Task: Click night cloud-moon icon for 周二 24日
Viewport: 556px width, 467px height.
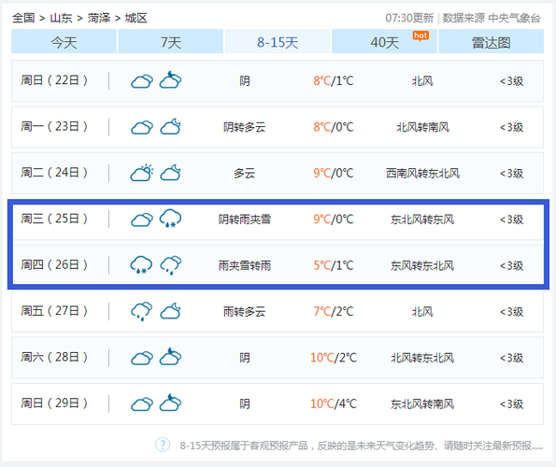Action: (x=170, y=173)
